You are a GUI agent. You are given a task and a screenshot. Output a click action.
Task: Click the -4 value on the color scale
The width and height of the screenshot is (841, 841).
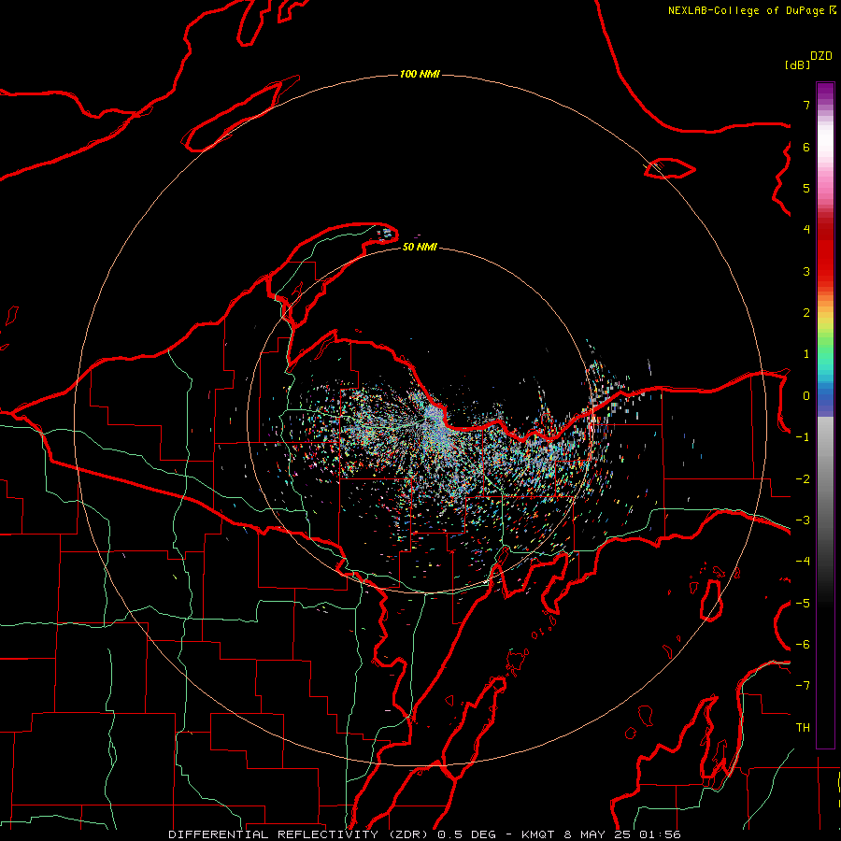click(803, 562)
